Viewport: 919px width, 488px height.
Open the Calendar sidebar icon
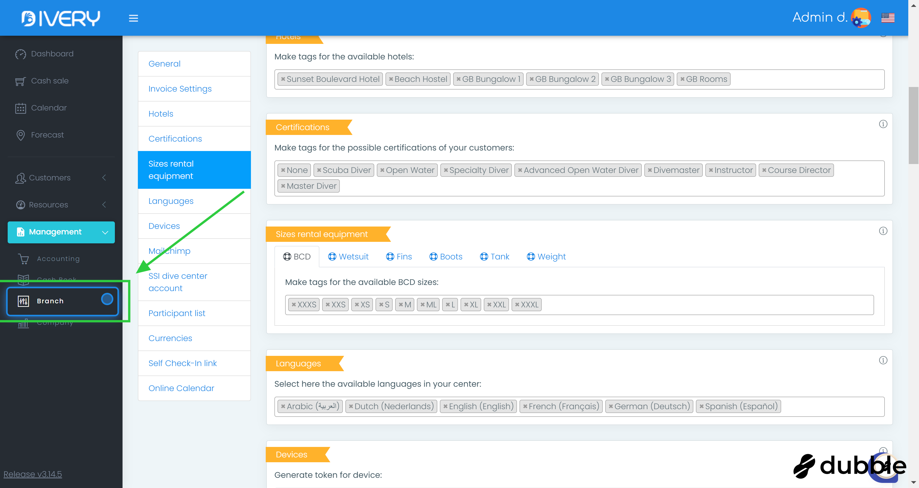point(20,108)
